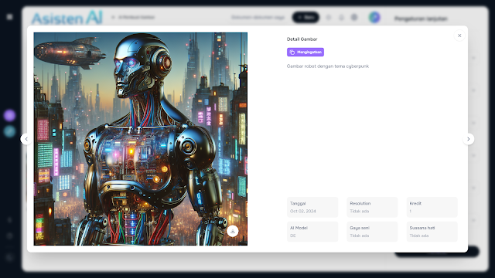Click the AI Model info card

[x=312, y=232]
